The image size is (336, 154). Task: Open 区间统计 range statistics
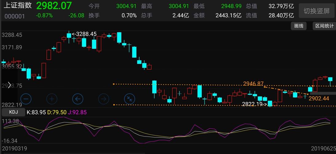324,26
